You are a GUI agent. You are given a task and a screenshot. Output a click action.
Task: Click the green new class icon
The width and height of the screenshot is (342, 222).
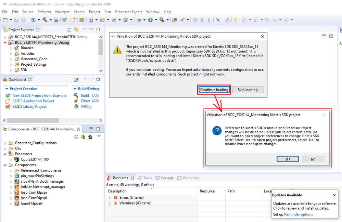(126, 20)
